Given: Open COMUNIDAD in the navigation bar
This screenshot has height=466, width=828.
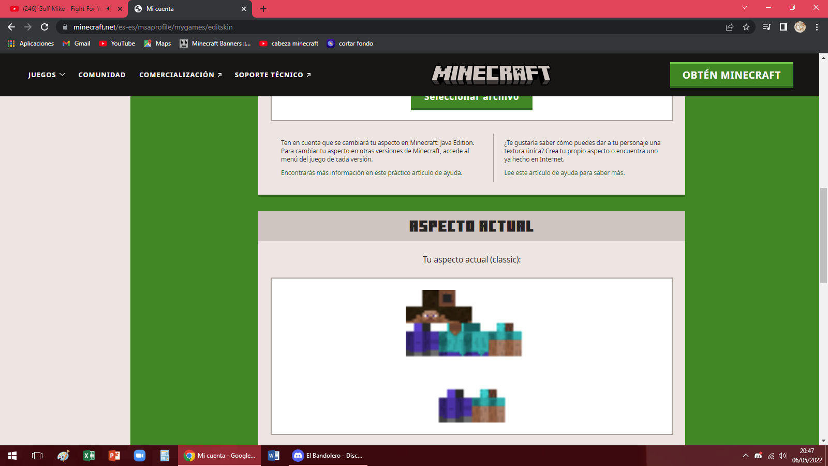Looking at the screenshot, I should click(x=102, y=75).
